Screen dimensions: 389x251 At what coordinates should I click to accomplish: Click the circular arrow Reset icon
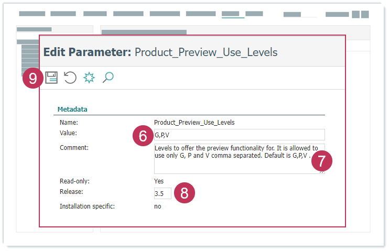point(70,78)
